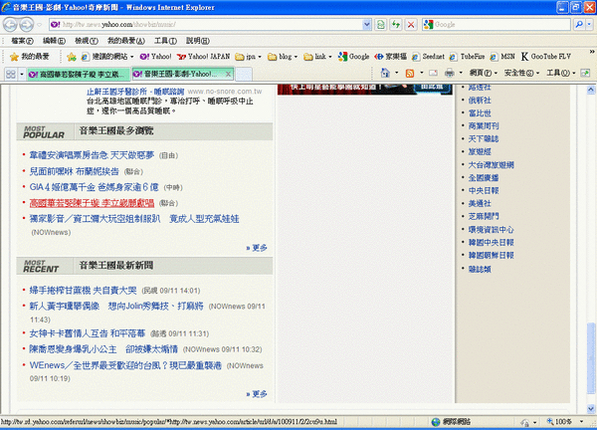Open the MSN bookmark
Image resolution: width=597 pixels, height=430 pixels.
point(502,57)
